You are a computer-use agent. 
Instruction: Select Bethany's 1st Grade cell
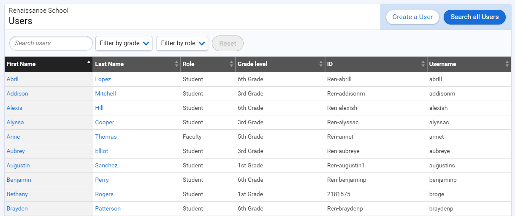[250, 194]
